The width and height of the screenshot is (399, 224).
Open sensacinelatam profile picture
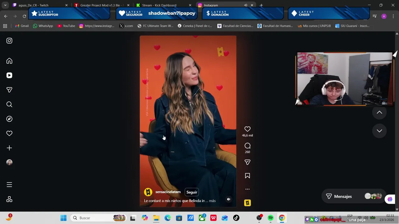[x=148, y=192]
